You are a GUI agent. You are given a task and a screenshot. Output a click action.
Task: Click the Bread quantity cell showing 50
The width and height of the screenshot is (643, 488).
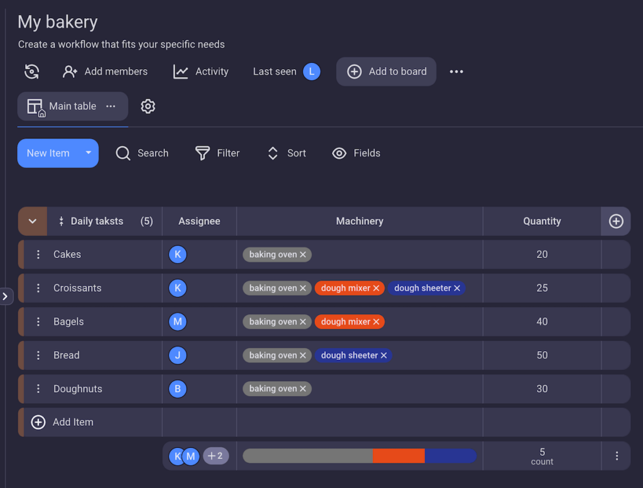pos(541,355)
